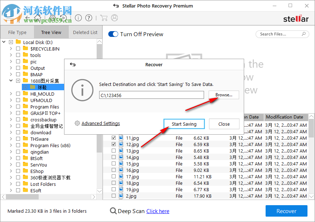Open the Help question mark icon
This screenshot has height=222, width=315.
[88, 18]
